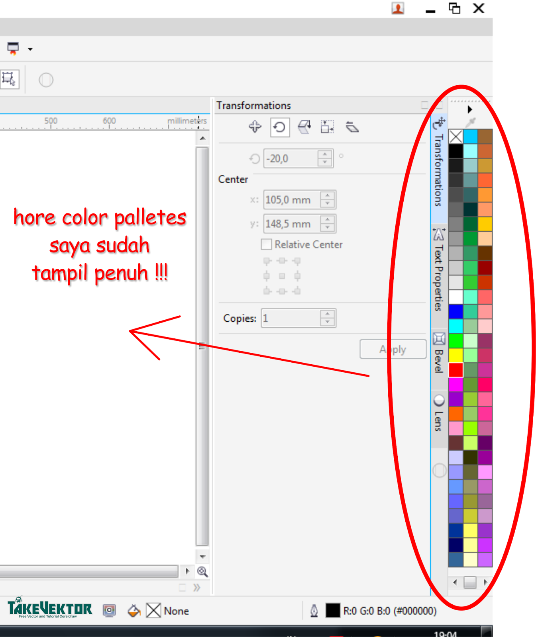Select the Size transformation icon
The image size is (536, 637).
[x=328, y=127]
